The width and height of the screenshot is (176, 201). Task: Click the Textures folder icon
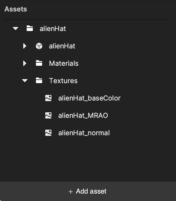[39, 81]
